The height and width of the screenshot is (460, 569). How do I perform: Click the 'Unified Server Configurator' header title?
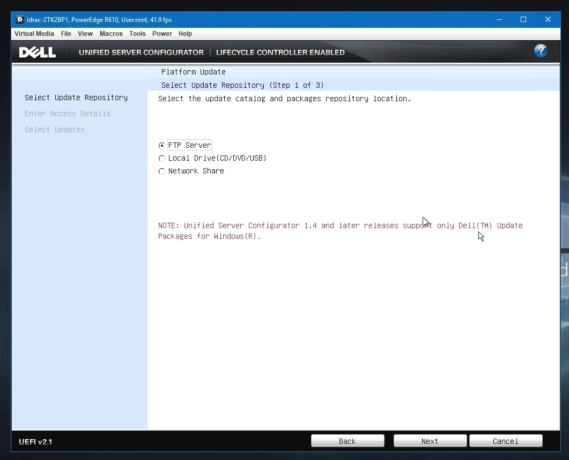[x=141, y=52]
